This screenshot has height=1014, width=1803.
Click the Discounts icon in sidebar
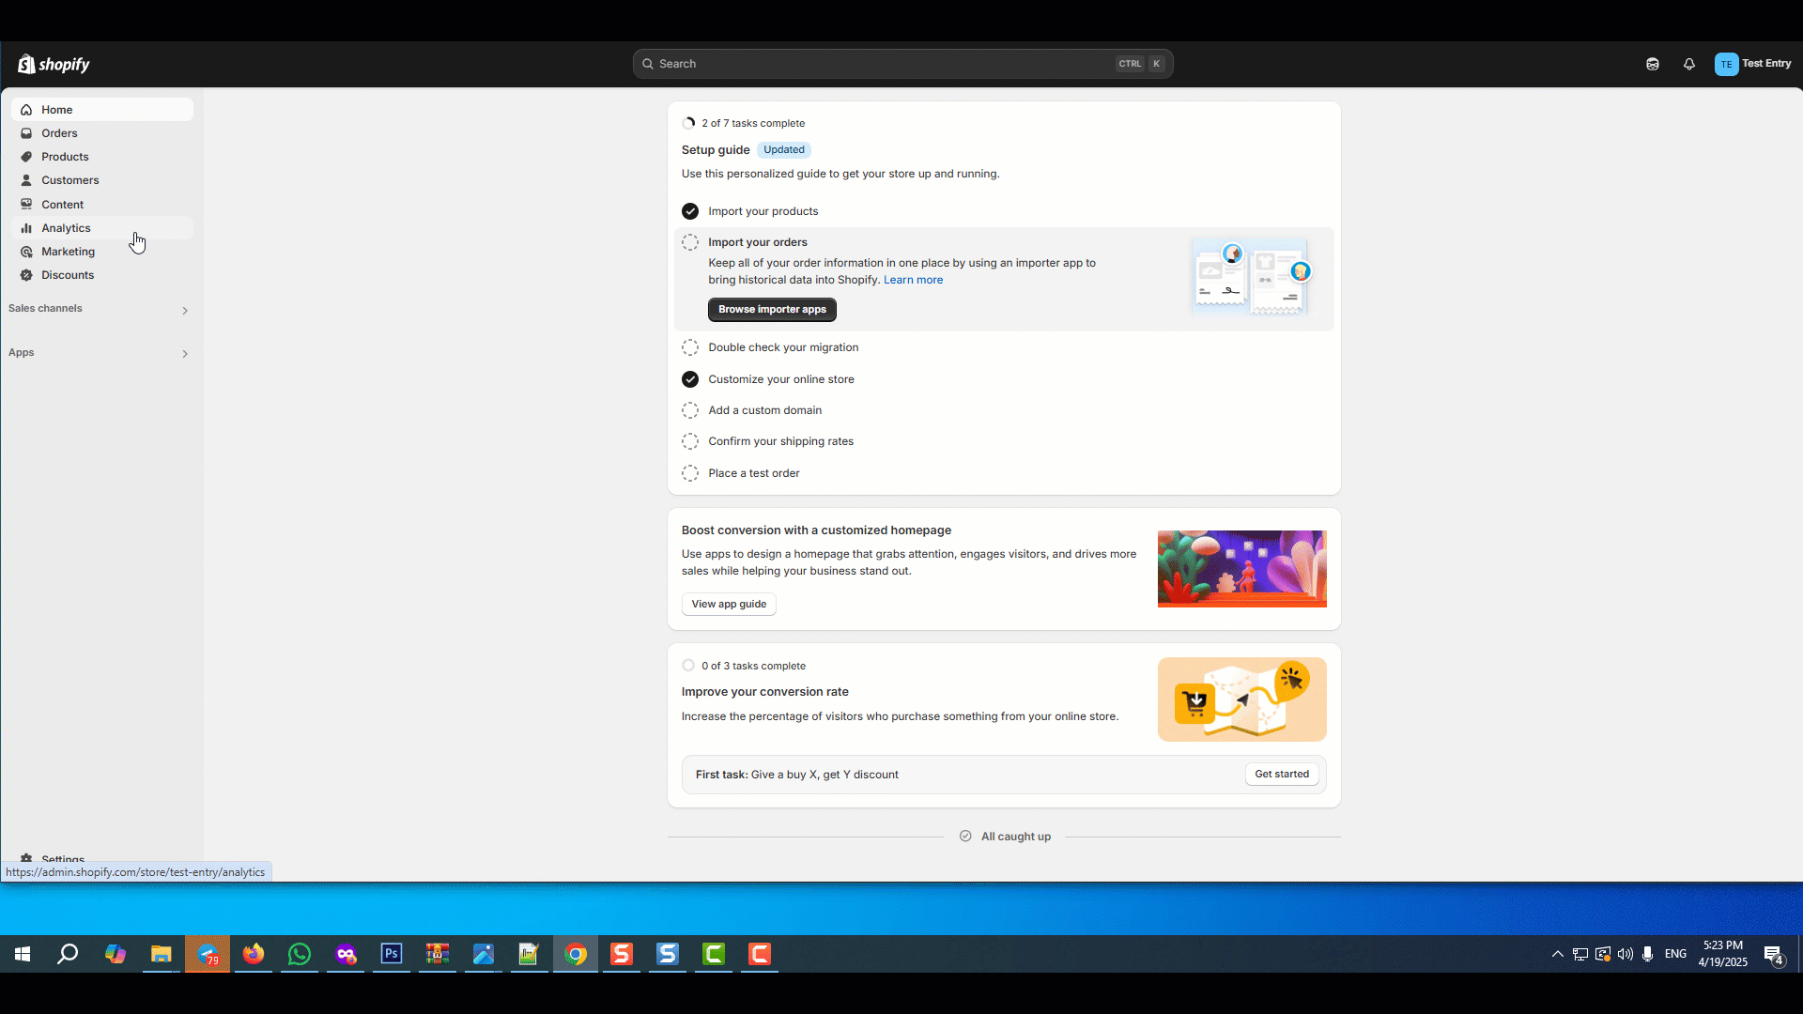click(x=26, y=275)
